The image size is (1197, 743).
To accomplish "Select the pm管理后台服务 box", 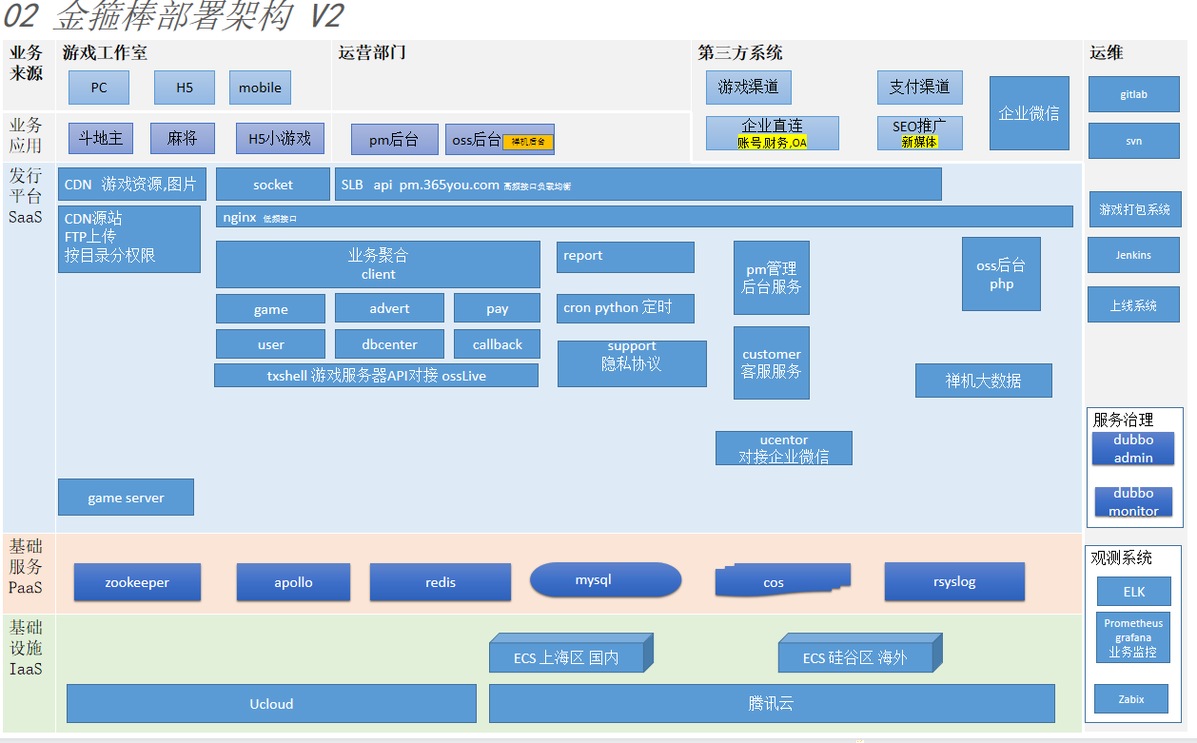I will pos(772,278).
